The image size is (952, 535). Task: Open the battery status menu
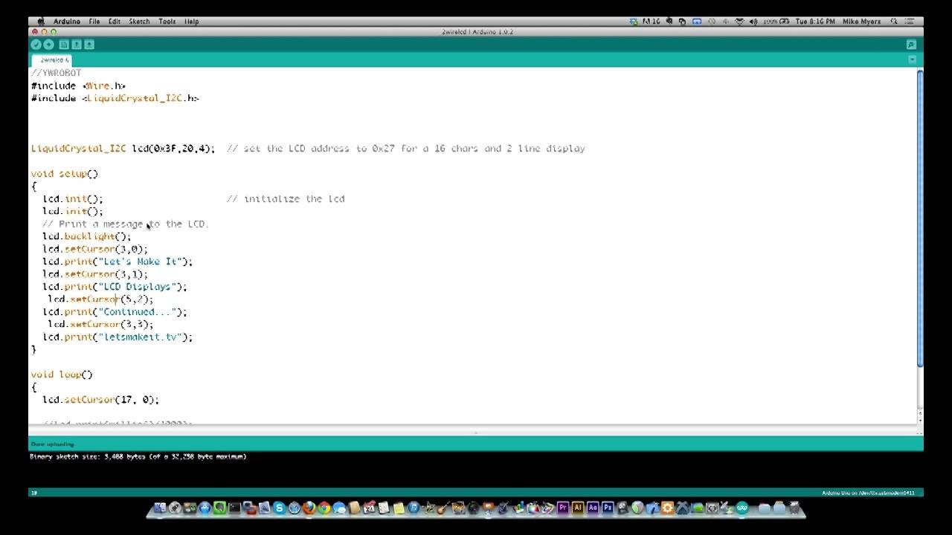777,21
